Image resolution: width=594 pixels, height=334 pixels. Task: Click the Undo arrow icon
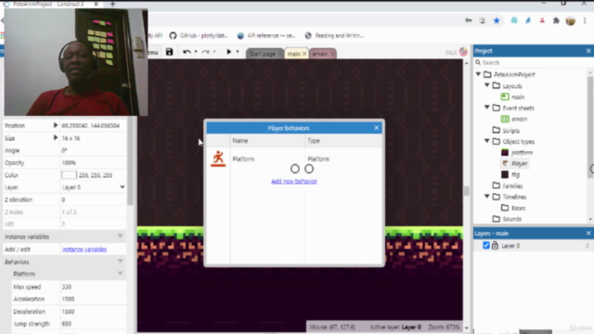coord(187,52)
